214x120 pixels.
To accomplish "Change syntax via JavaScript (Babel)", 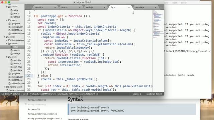I will 154,94.
